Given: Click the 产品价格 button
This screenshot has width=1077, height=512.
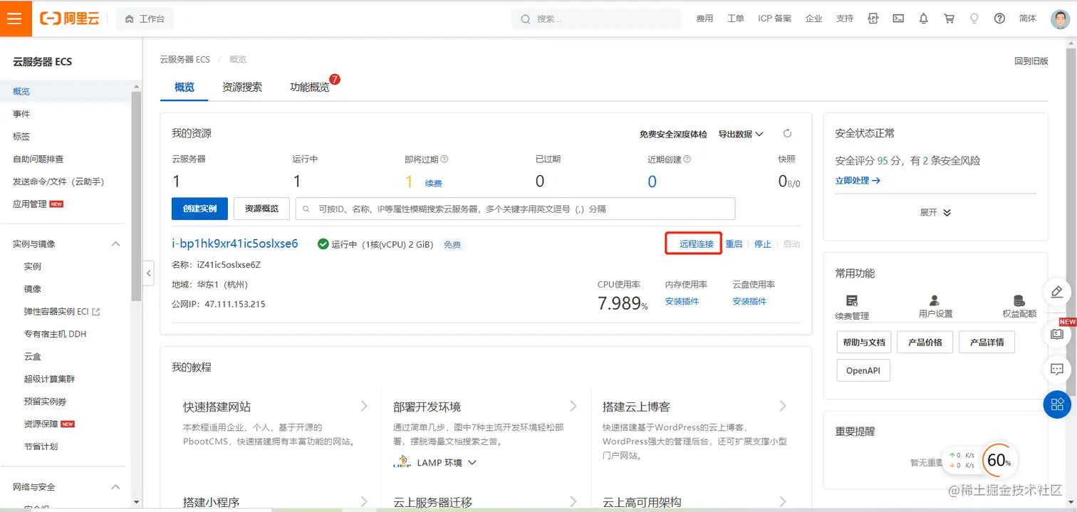Looking at the screenshot, I should [x=925, y=342].
